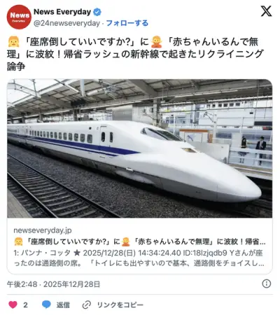Open the News Everyday account name
The height and width of the screenshot is (315, 280).
(x=62, y=12)
